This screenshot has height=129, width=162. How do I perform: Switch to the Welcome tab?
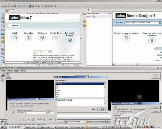pyautogui.click(x=10, y=11)
